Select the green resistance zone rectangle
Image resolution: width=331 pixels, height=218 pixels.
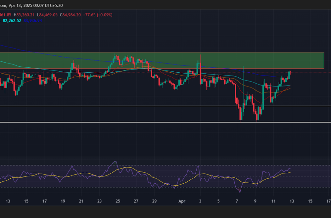162,60
